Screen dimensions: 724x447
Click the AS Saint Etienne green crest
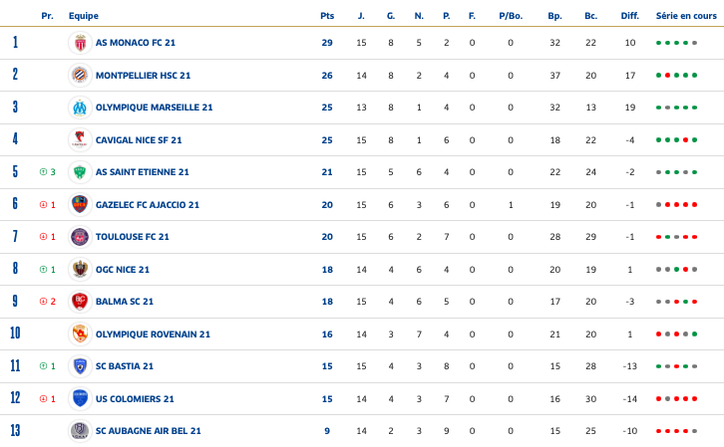click(x=80, y=172)
